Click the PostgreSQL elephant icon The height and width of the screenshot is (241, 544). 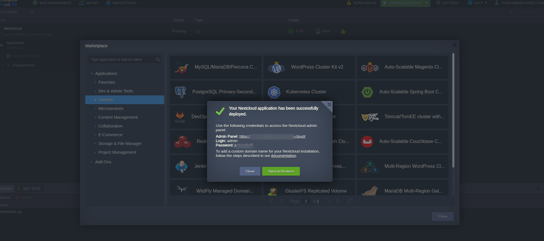(180, 92)
